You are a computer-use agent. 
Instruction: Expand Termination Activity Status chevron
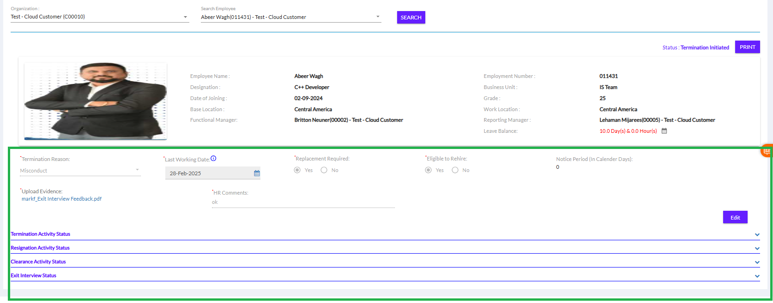pyautogui.click(x=757, y=235)
